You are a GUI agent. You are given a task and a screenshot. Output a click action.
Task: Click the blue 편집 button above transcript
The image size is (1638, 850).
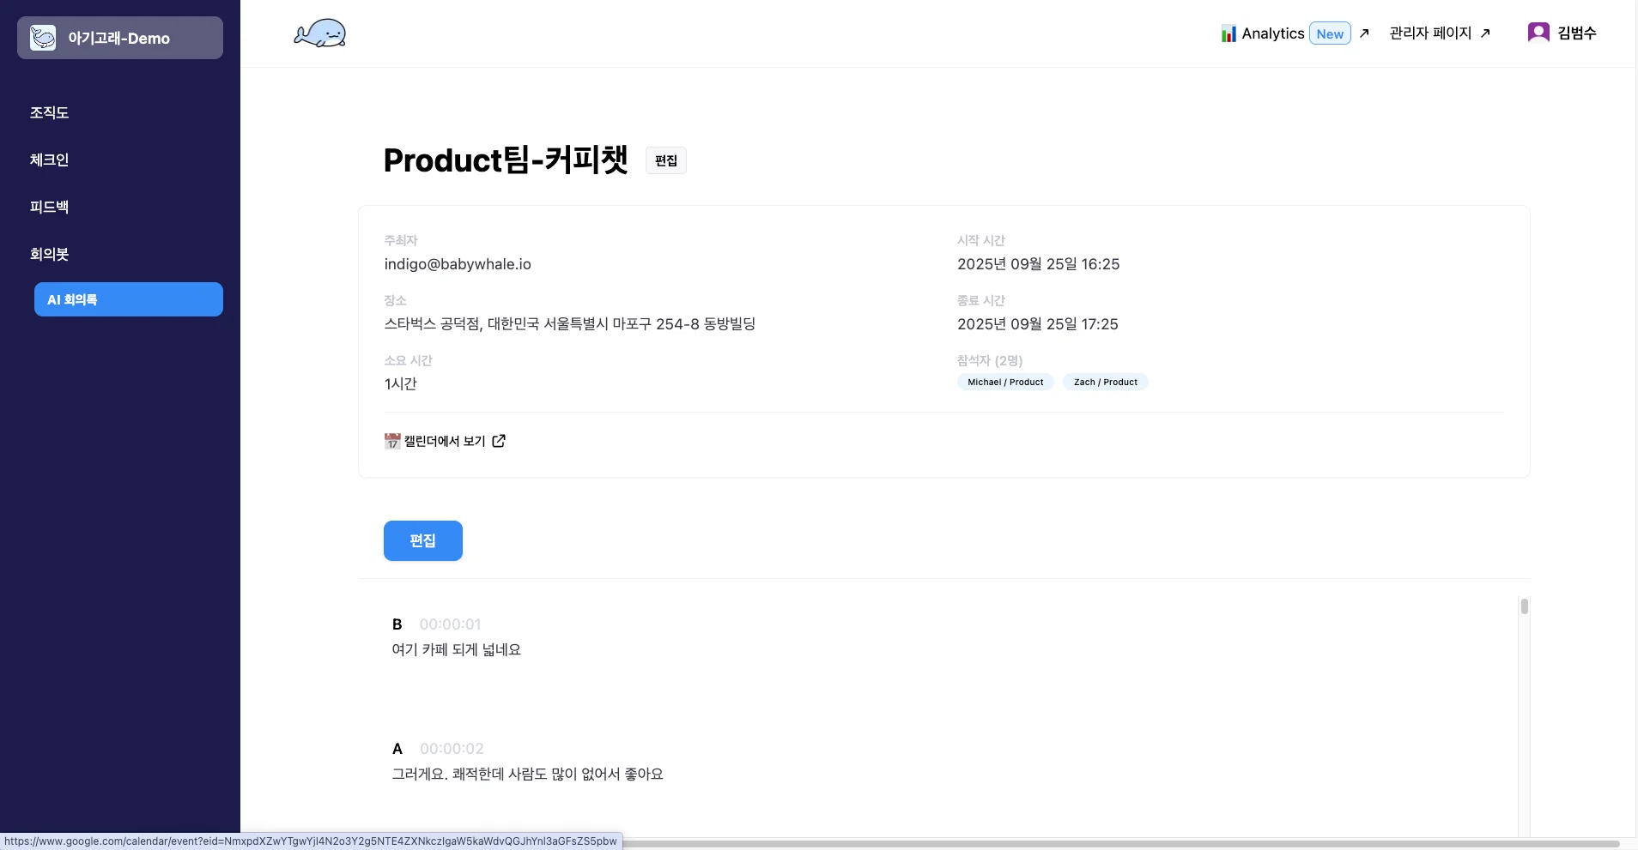(422, 540)
